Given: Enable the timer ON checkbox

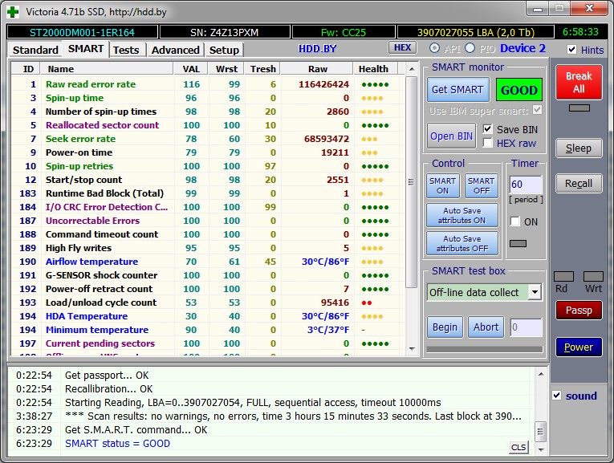Looking at the screenshot, I should coord(515,221).
